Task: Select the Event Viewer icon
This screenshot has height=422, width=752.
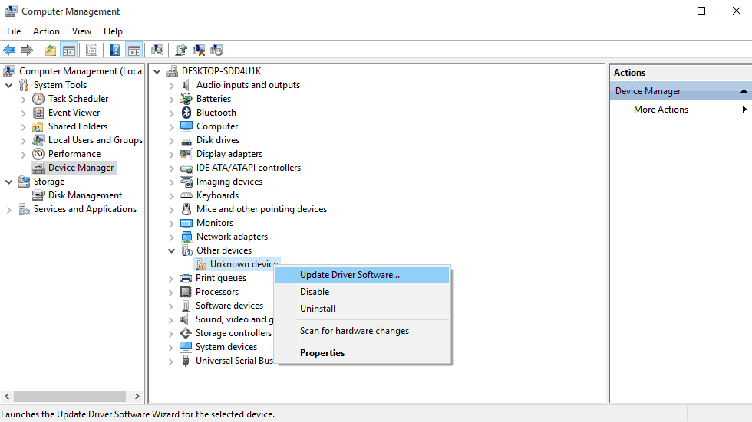Action: point(38,113)
